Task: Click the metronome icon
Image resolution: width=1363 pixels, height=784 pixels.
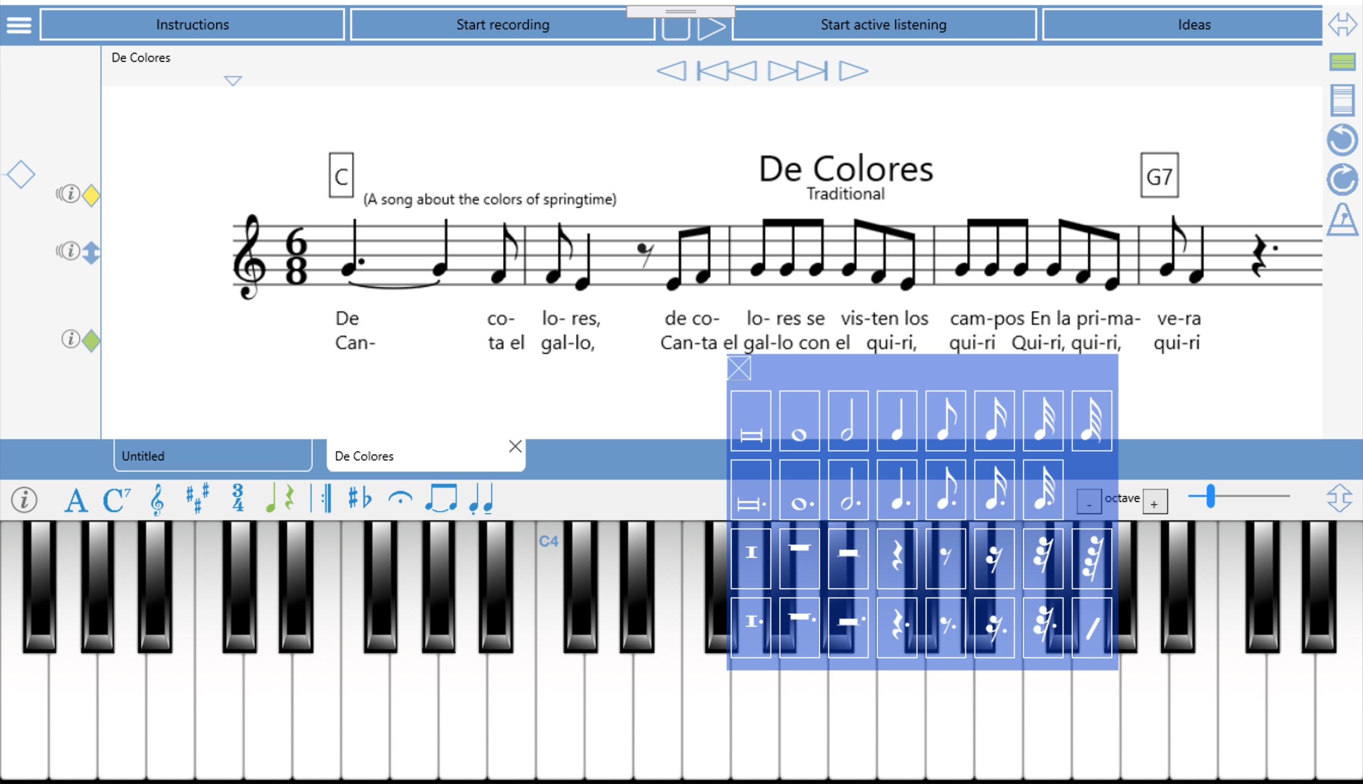Action: click(1342, 220)
